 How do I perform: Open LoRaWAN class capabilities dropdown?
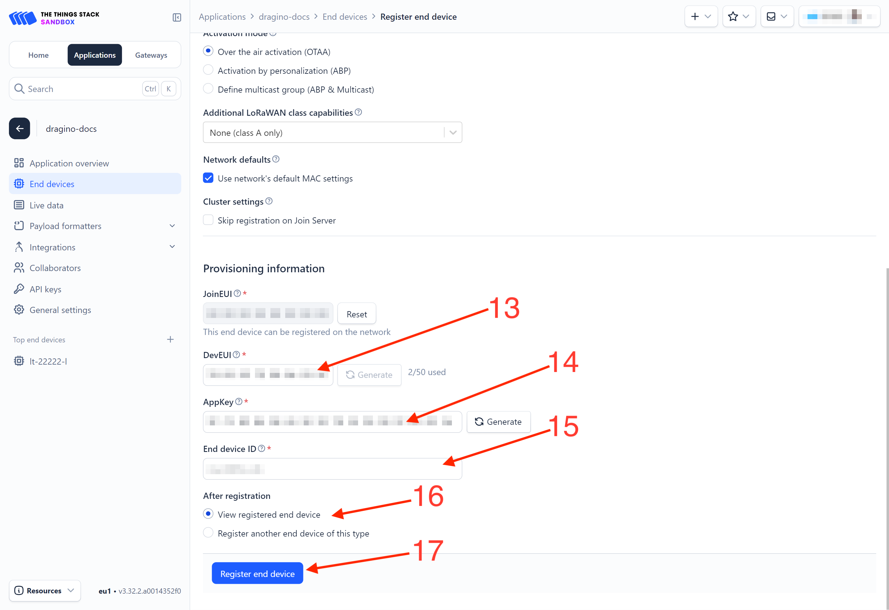click(x=332, y=132)
